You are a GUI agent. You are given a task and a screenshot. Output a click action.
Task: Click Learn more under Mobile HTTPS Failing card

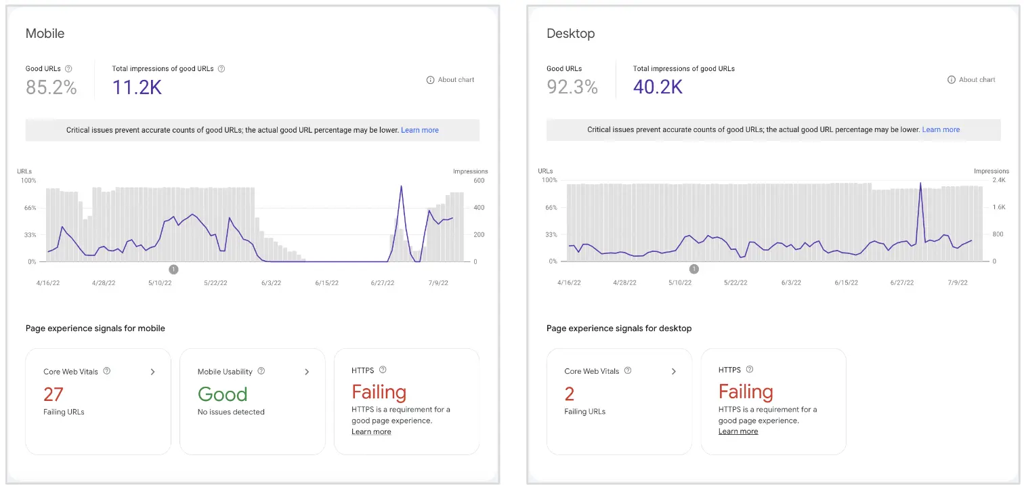[x=371, y=431]
